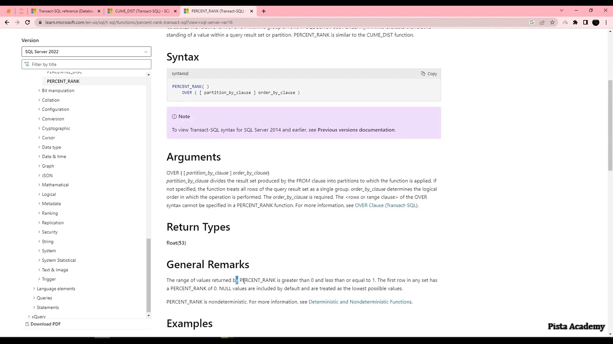Open the Trigger tree item
This screenshot has width=613, height=344.
[x=48, y=279]
